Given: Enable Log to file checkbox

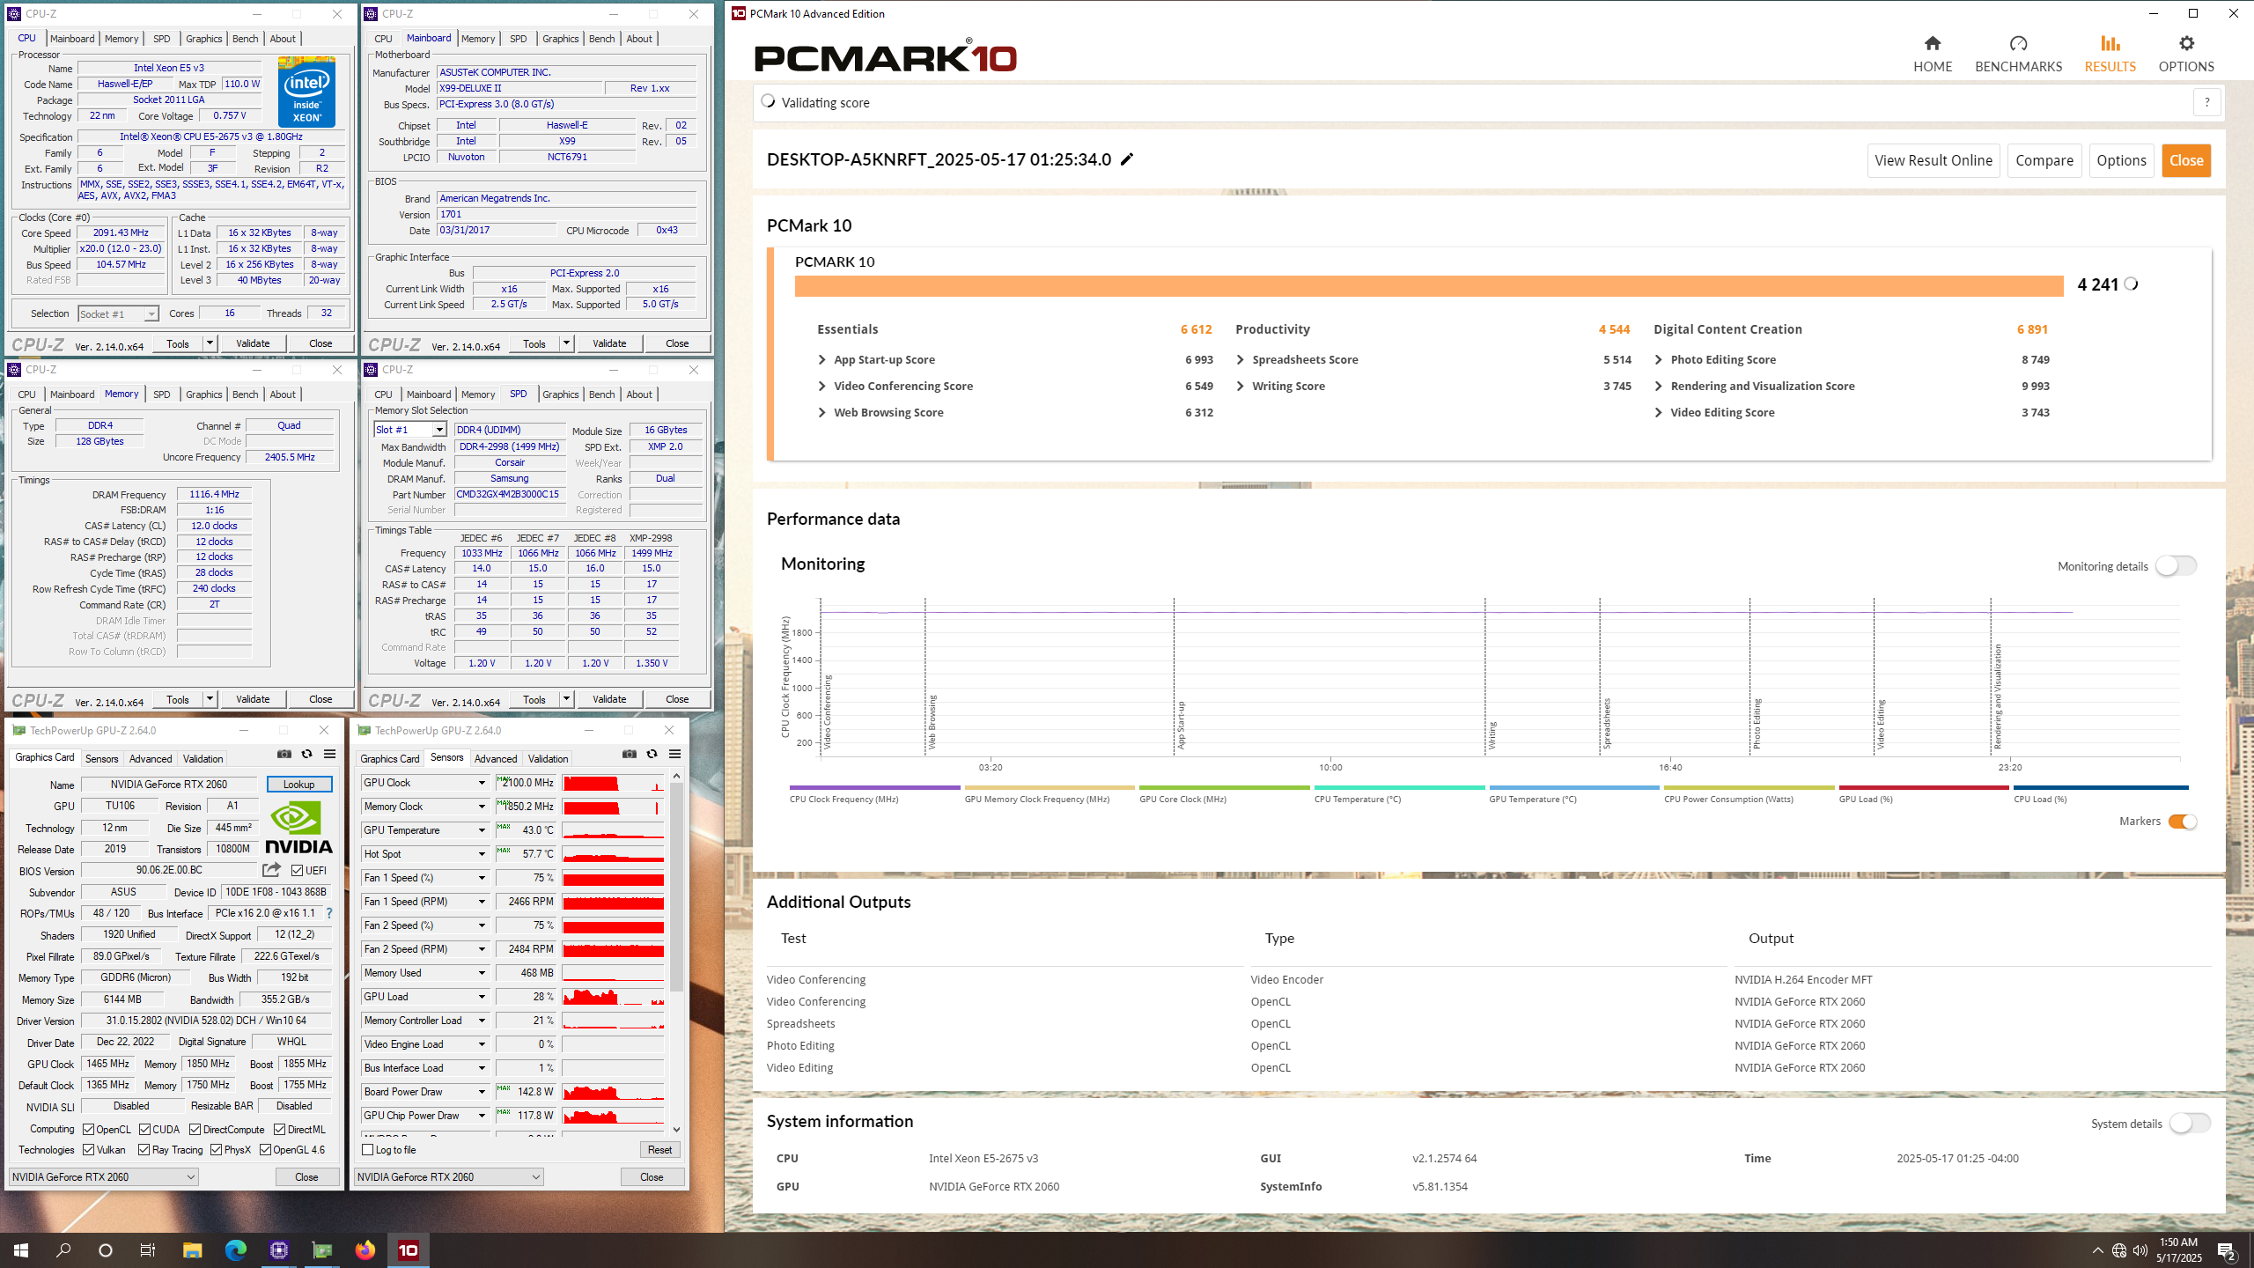Looking at the screenshot, I should coord(368,1150).
